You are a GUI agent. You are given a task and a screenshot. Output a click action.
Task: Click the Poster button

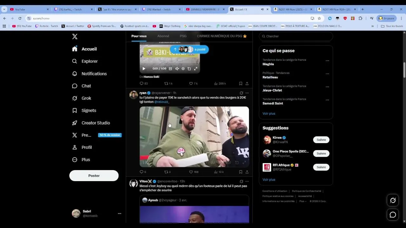[x=94, y=175]
